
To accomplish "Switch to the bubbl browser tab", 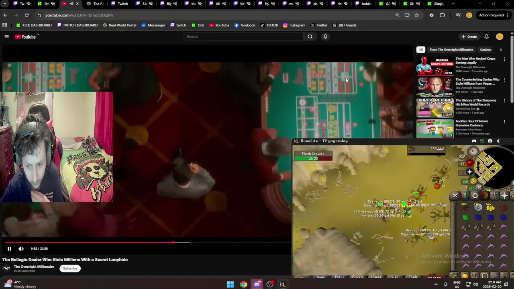I will (x=363, y=4).
